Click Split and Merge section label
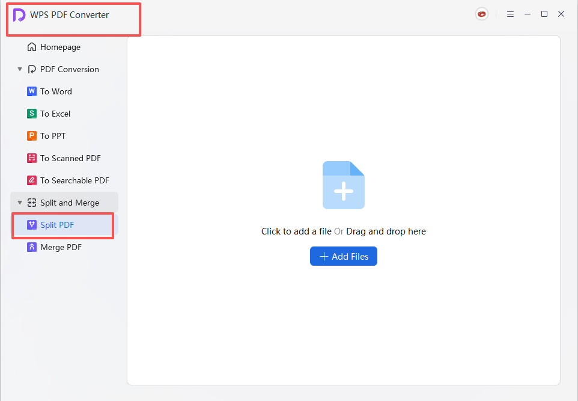 (x=70, y=203)
